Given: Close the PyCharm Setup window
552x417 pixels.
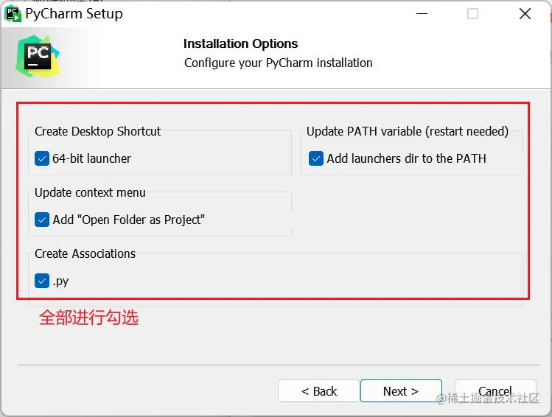Looking at the screenshot, I should 525,14.
